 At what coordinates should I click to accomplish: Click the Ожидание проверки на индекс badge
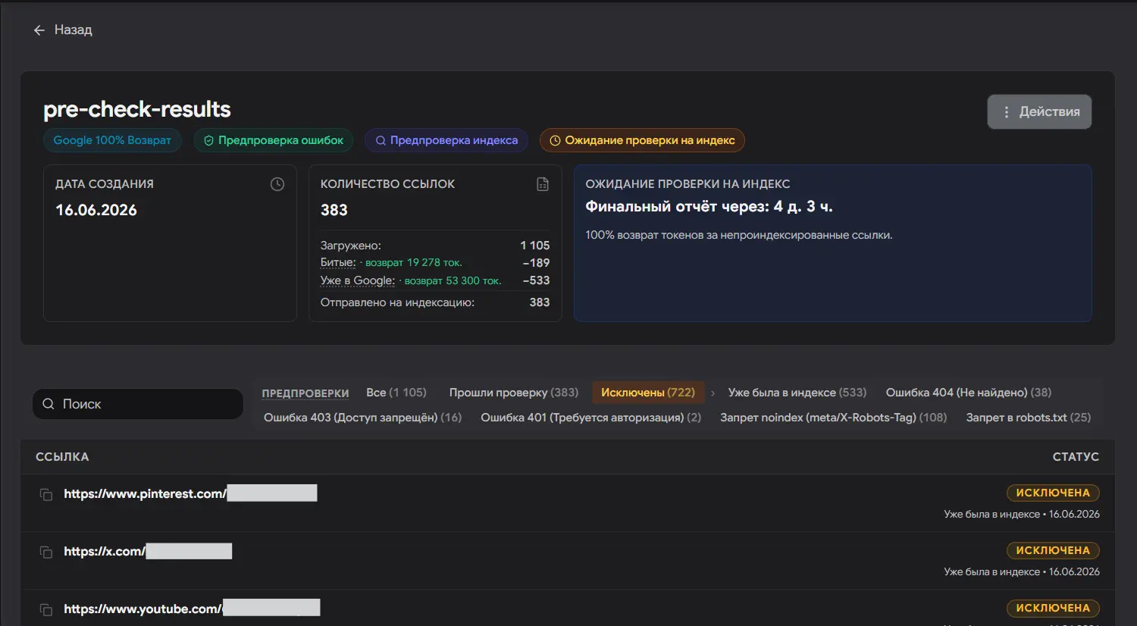click(642, 140)
